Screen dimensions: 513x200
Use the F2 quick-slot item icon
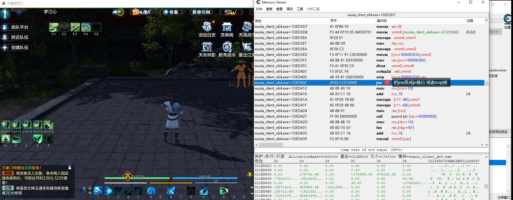click(64, 28)
